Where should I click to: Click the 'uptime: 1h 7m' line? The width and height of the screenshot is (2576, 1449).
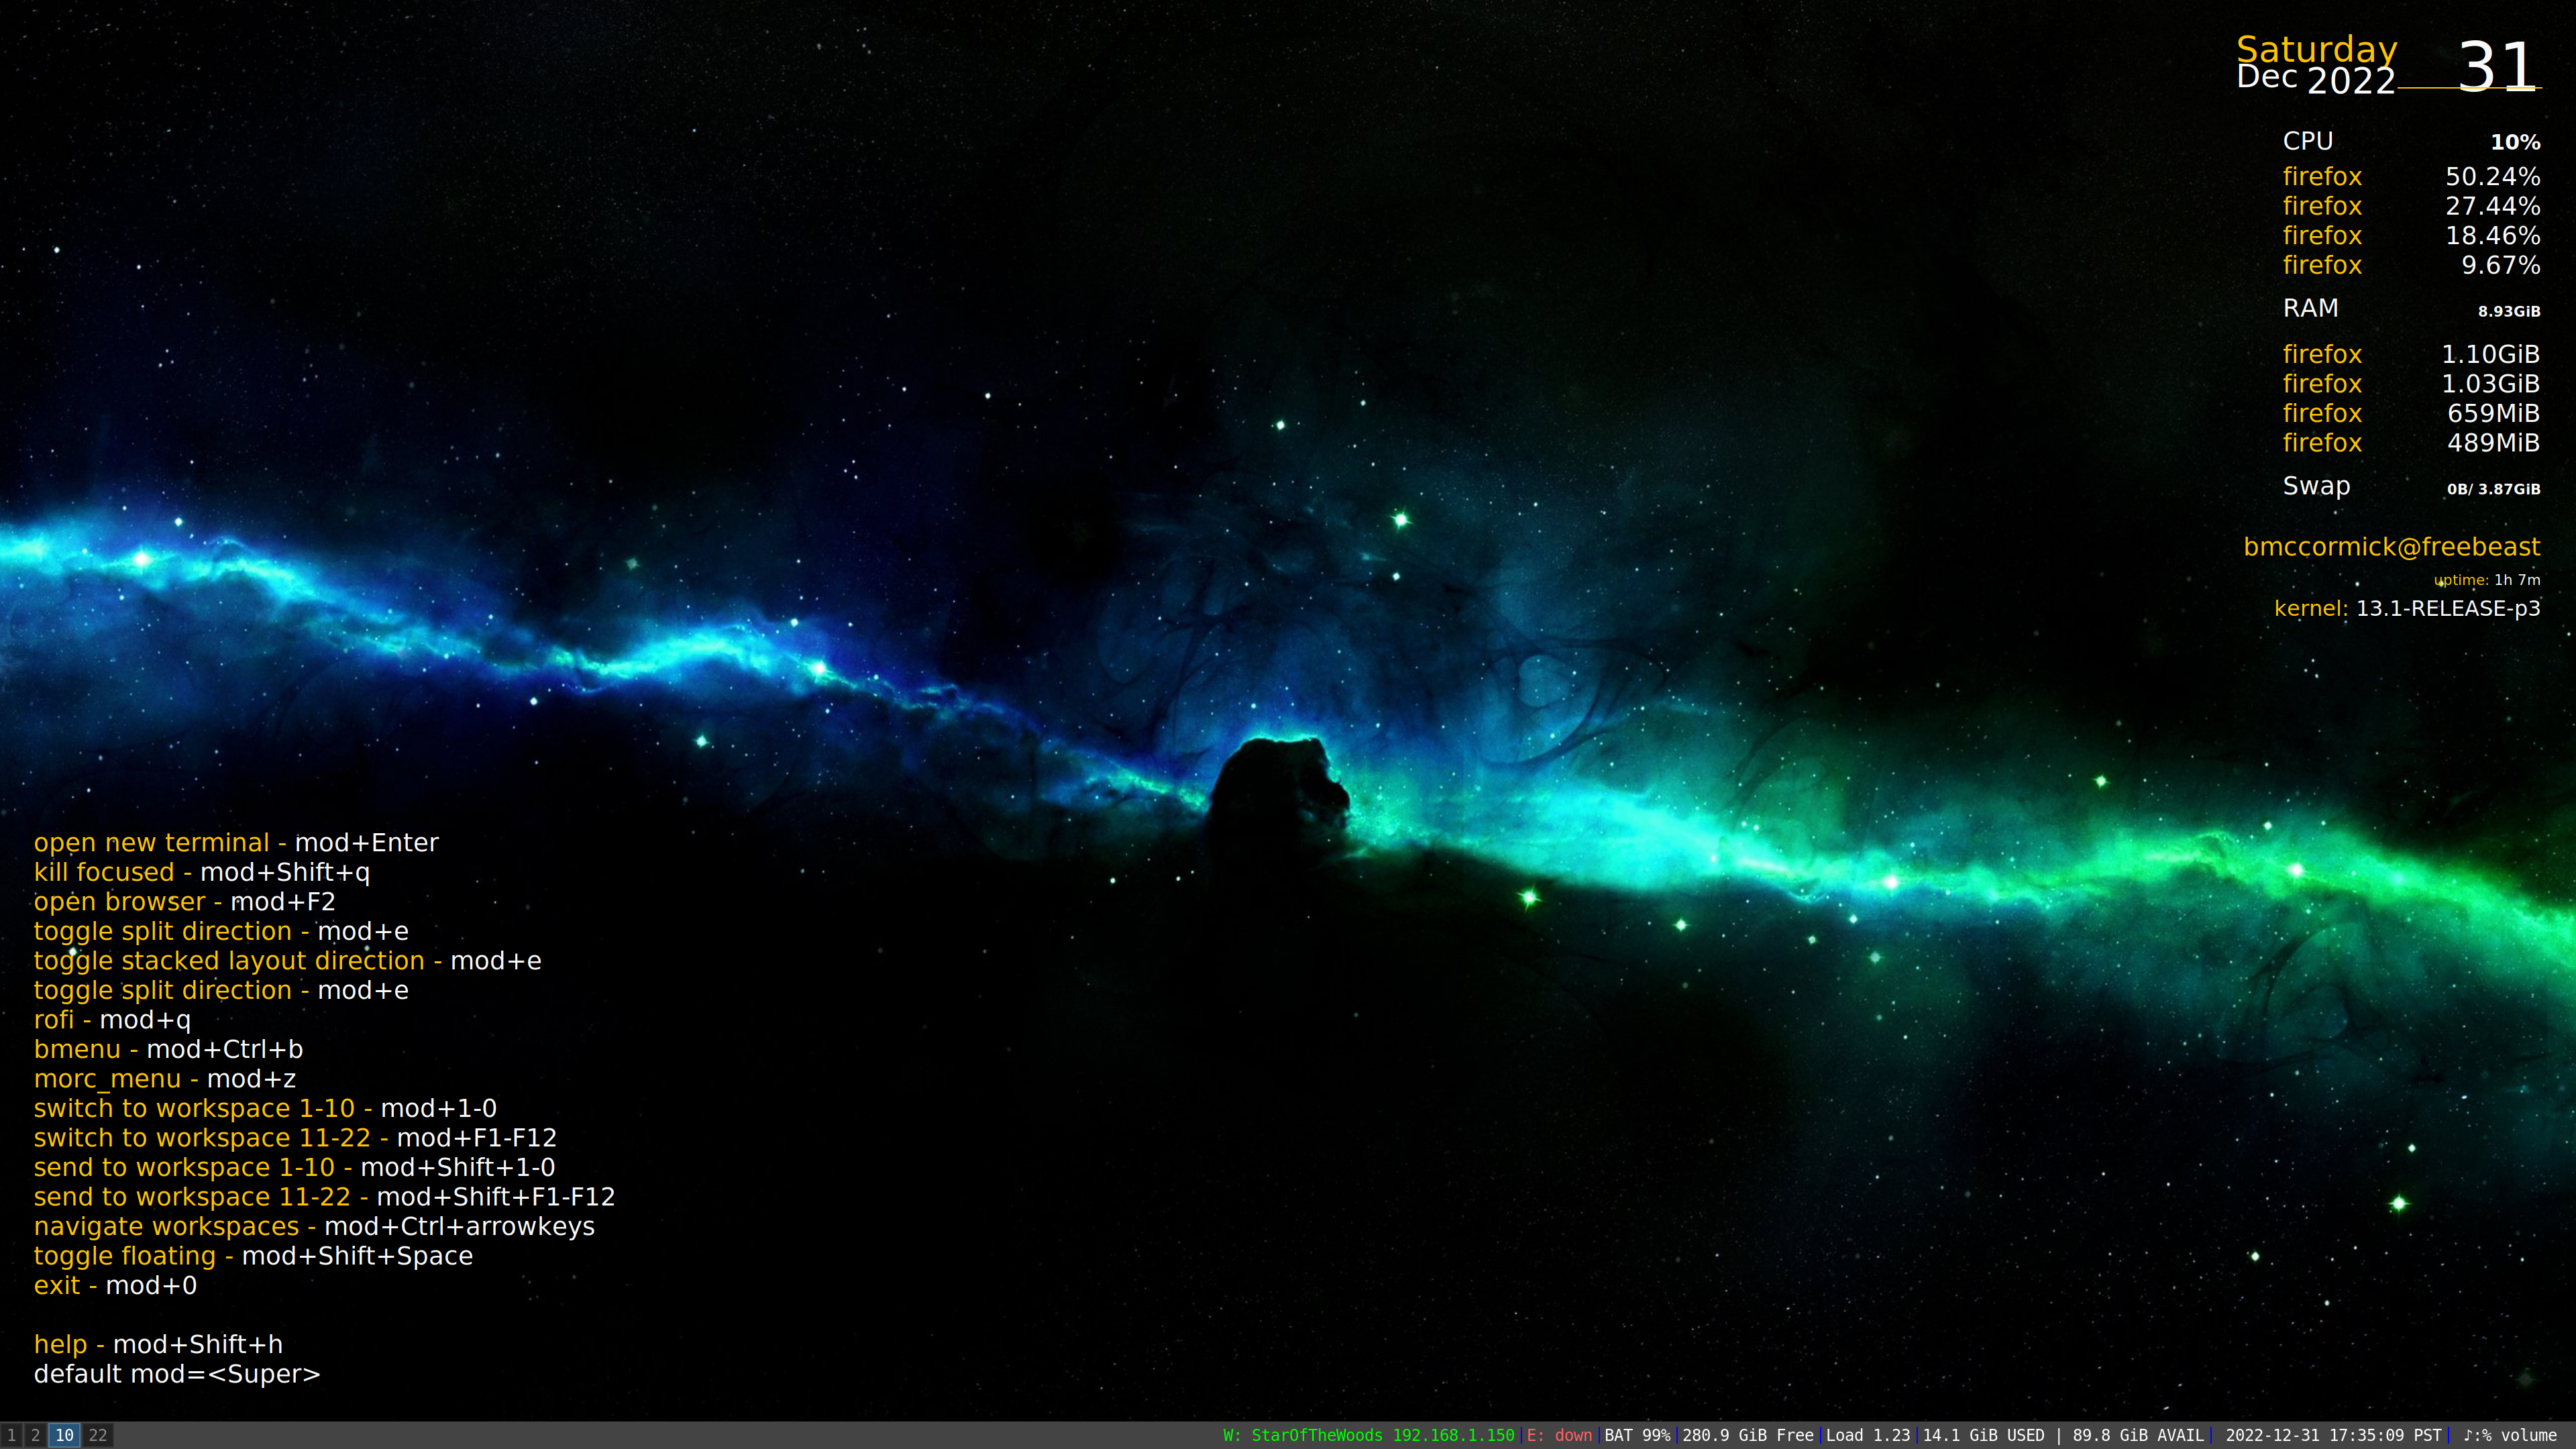[2487, 580]
